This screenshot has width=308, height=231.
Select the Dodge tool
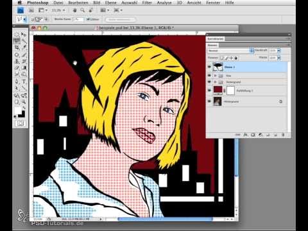click(24, 74)
